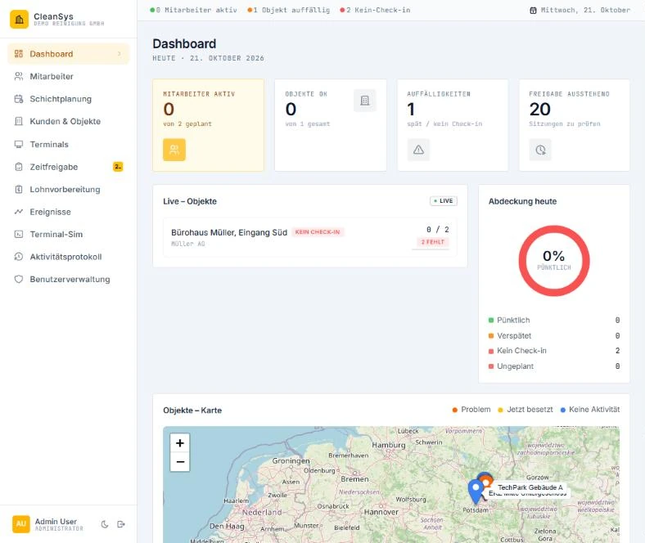Click the Mitarbeiter people icon in sidebar
This screenshot has width=645, height=543.
coord(19,76)
